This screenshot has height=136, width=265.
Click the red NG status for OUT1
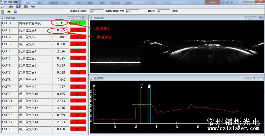(x=78, y=30)
